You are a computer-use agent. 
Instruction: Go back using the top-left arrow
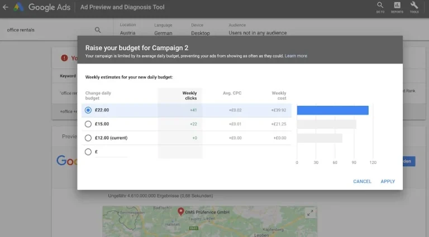[6, 7]
